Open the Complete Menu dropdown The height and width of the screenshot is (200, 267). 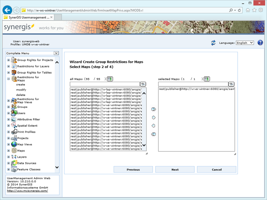tap(56, 53)
